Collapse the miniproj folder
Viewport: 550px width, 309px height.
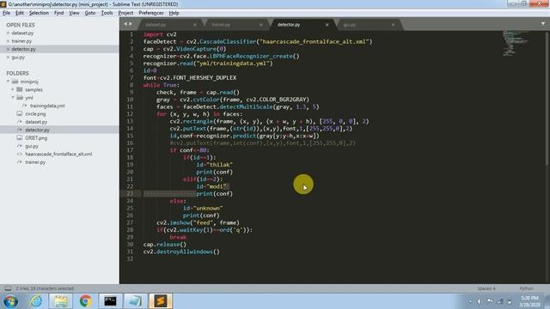[x=8, y=82]
